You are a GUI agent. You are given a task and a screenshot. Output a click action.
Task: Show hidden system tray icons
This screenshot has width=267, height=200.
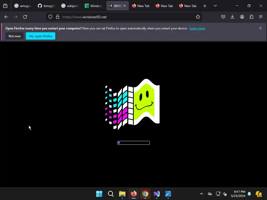pos(202,194)
